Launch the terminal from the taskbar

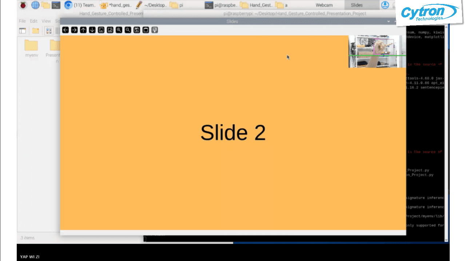click(x=55, y=5)
